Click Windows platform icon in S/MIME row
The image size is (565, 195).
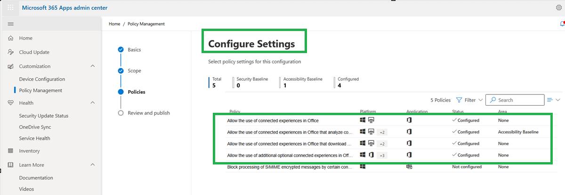[x=363, y=166]
